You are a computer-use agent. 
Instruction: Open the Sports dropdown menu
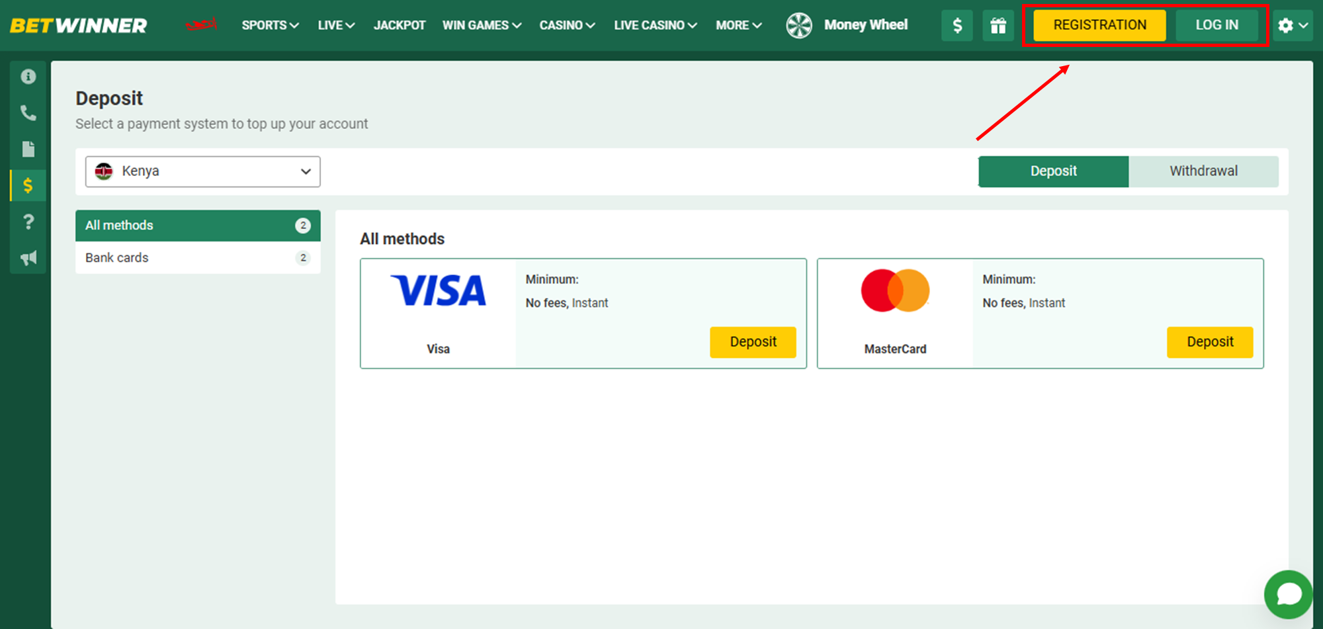click(x=270, y=25)
